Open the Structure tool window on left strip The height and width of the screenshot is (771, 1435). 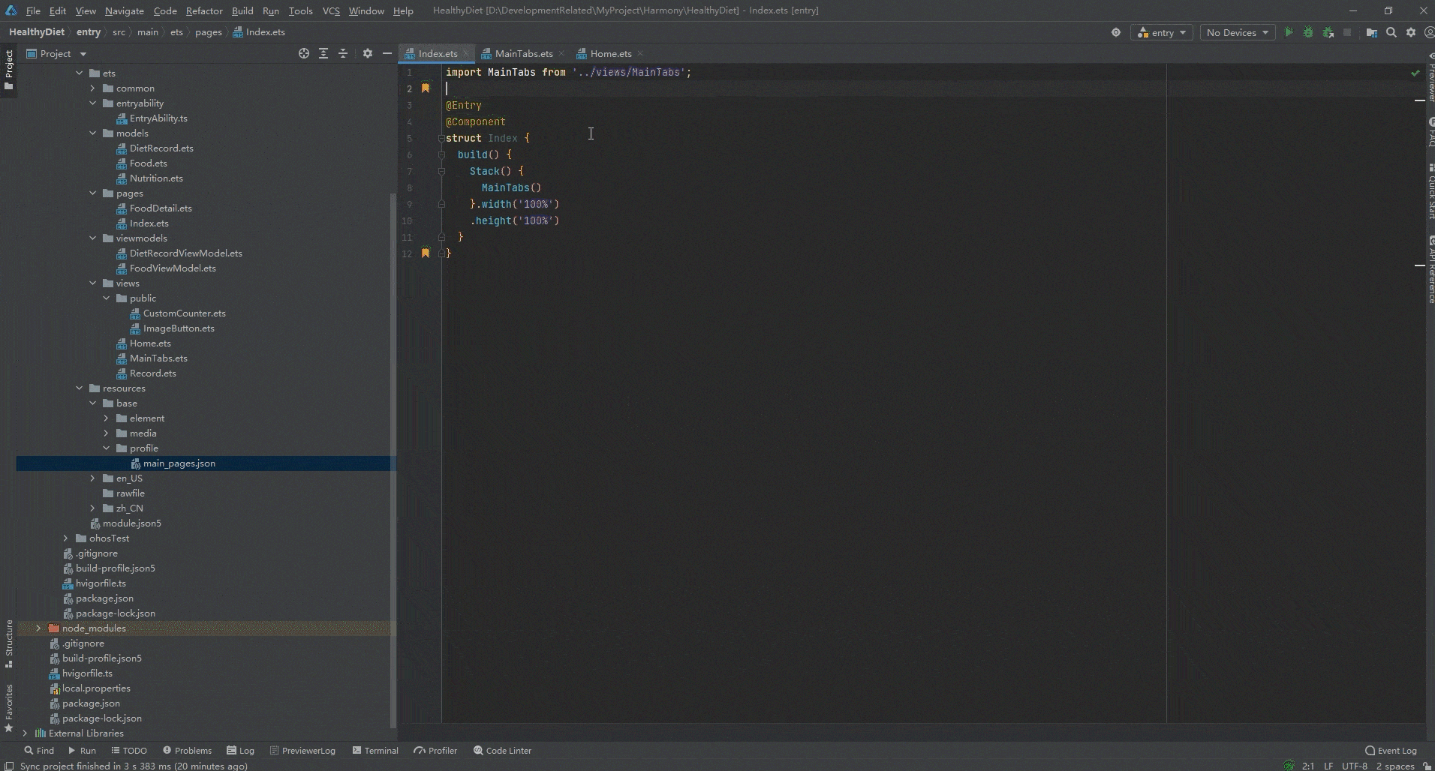tap(9, 643)
